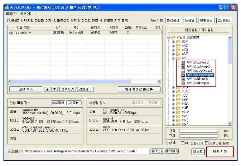Click the 선택제거 button
Viewport: 241px width, 166px height.
[x=68, y=89]
